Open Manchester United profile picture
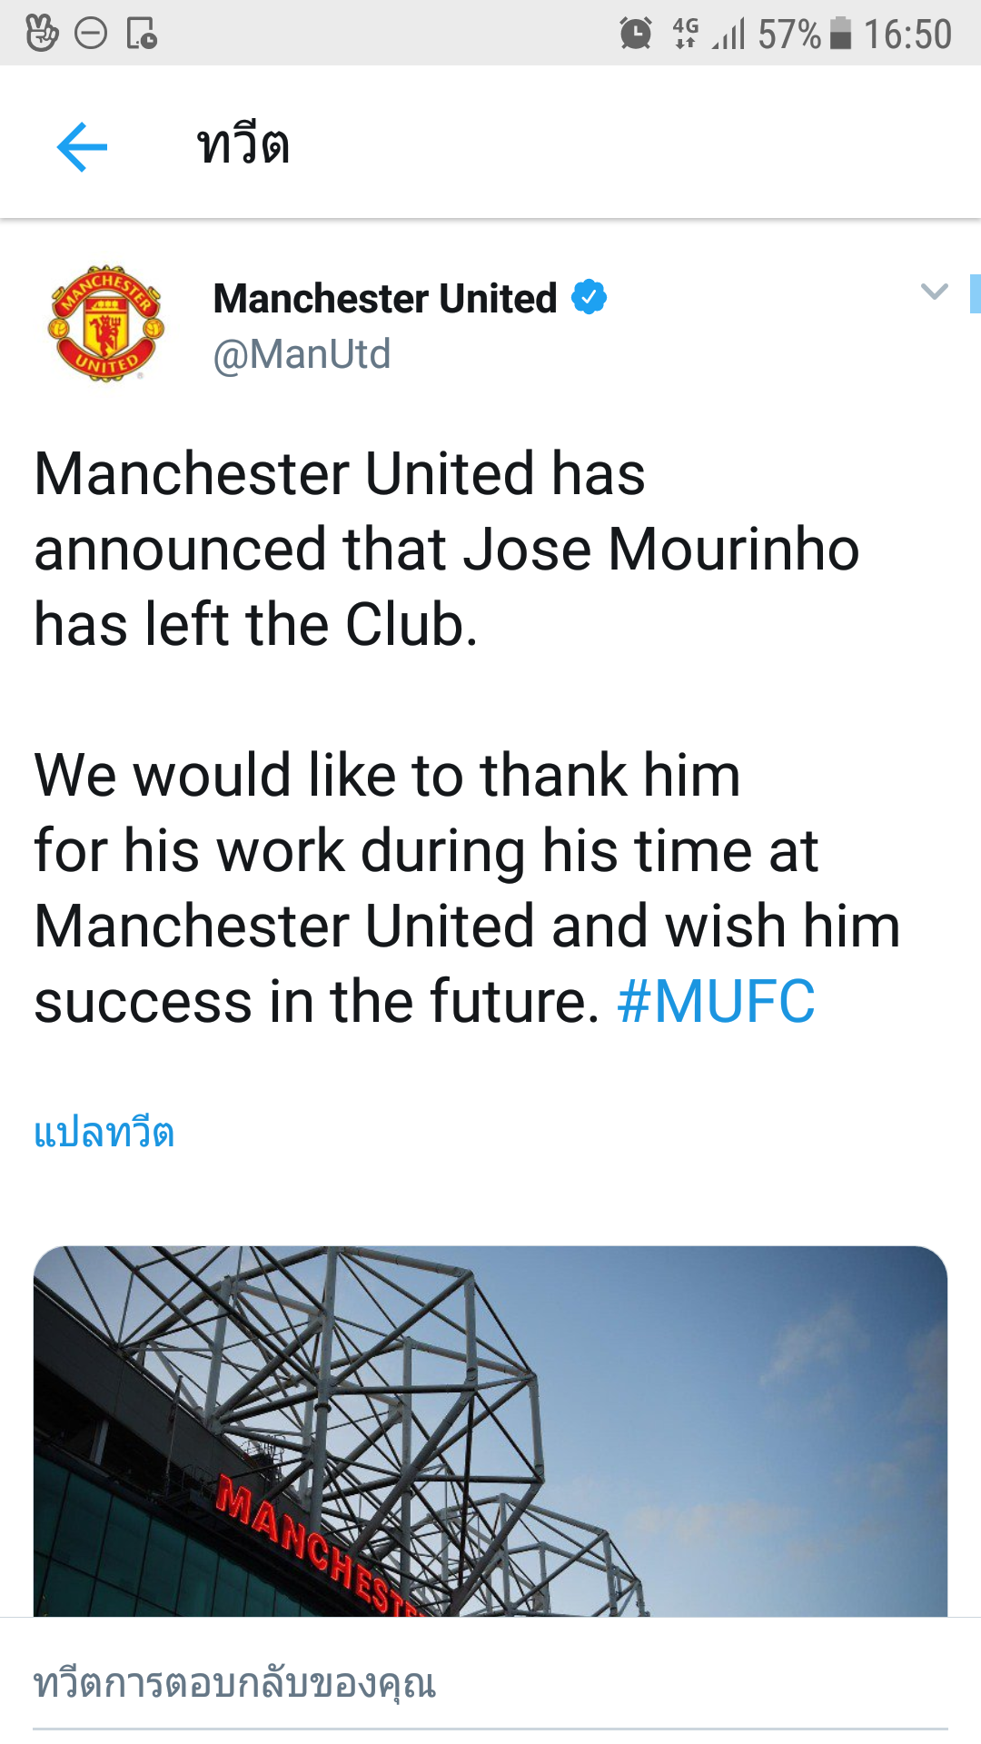The image size is (981, 1744). pos(106,322)
